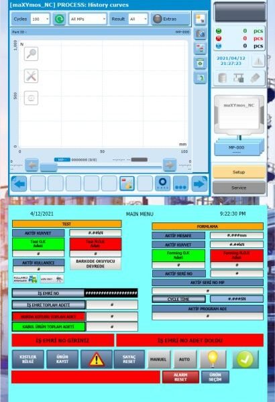This screenshot has width=275, height=402.
Task: Open the Cycles 100 dropdown
Action: [40, 19]
